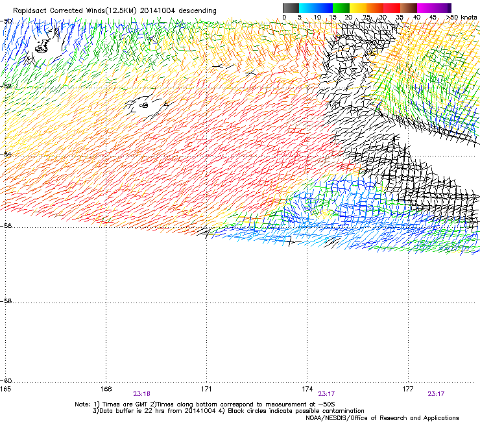This screenshot has height=422, width=480.
Task: Click the '-58' latitude axis label
Action: 6,301
